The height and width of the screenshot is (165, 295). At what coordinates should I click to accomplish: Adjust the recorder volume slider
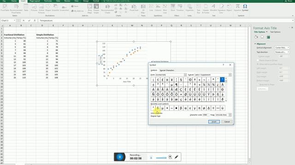[161, 158]
